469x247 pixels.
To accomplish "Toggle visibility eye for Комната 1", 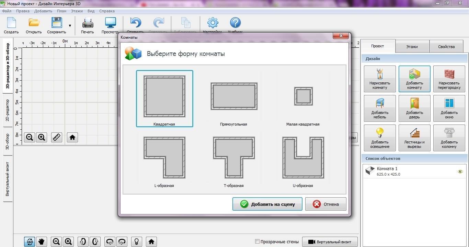I will coord(460,172).
